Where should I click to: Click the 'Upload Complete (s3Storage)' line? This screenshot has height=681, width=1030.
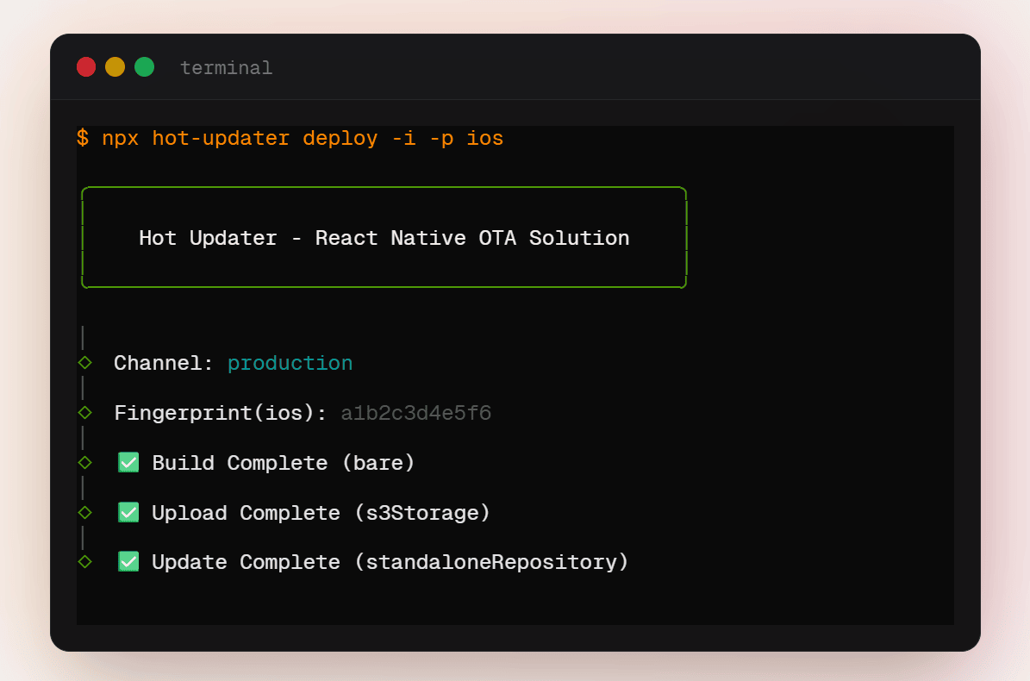coord(321,513)
